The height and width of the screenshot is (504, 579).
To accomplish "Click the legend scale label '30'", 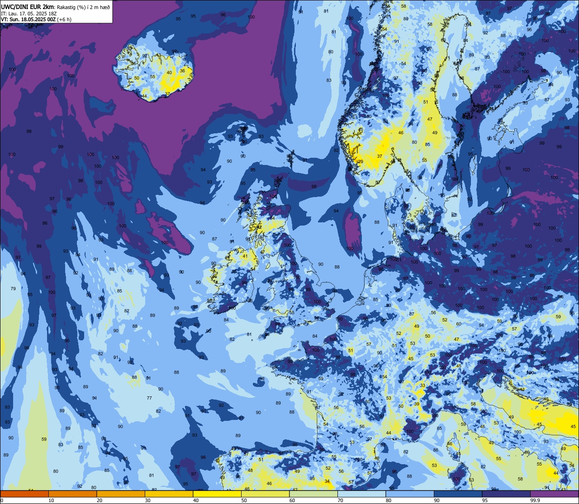I will (x=147, y=500).
